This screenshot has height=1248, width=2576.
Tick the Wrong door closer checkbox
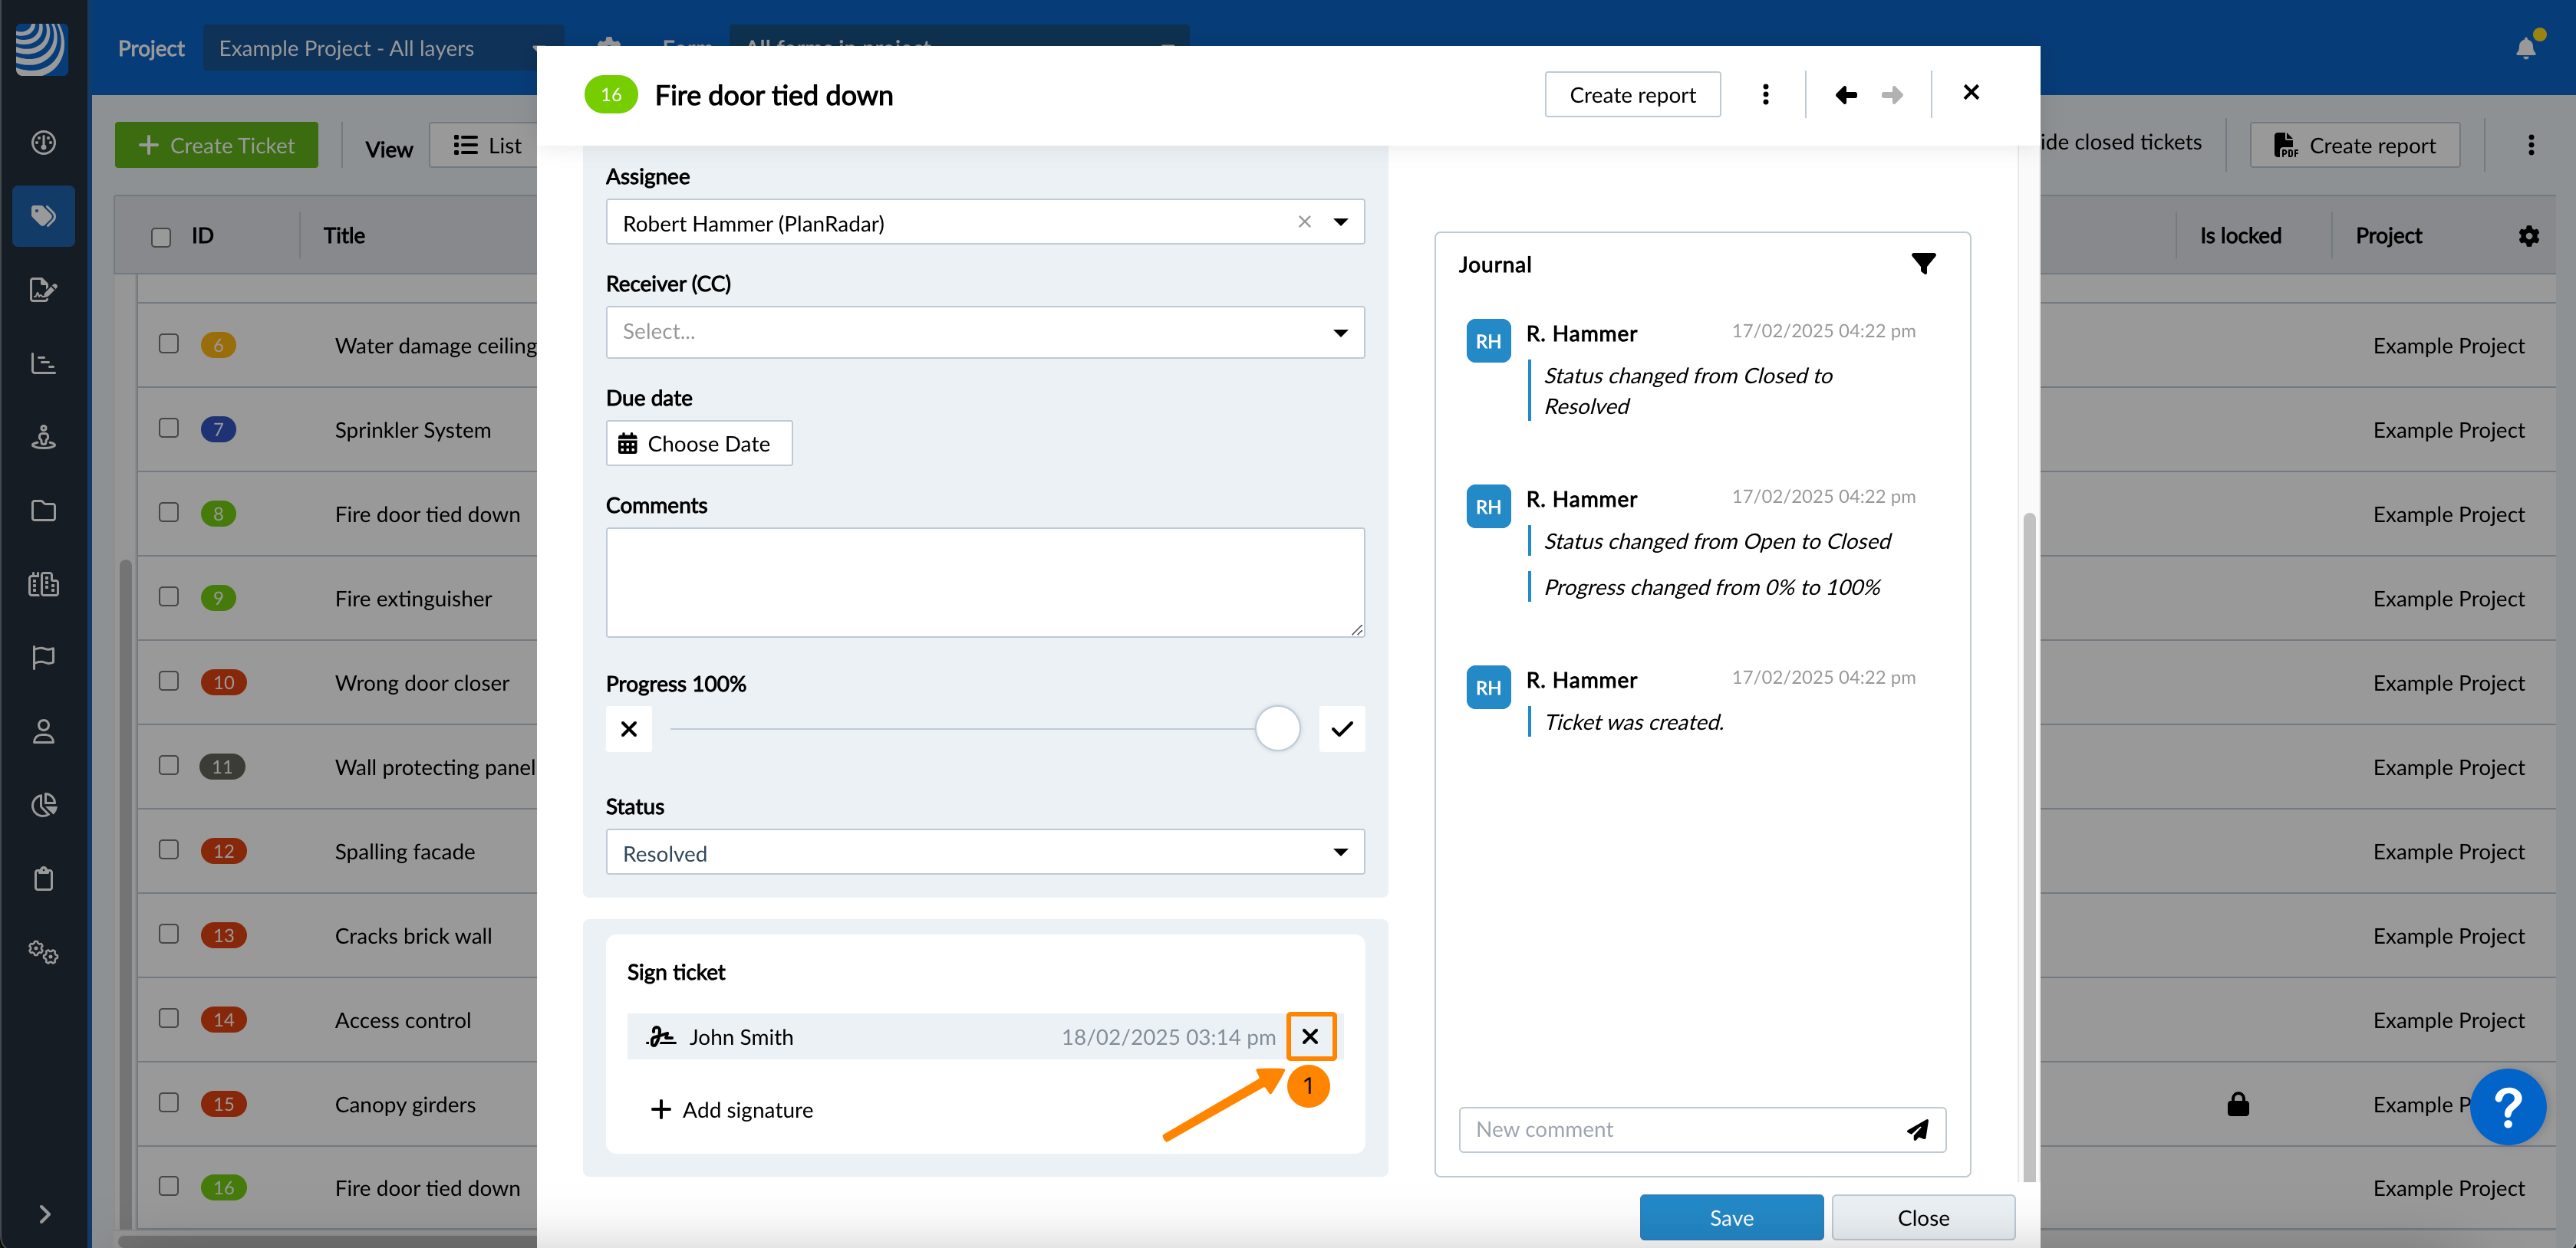point(169,681)
